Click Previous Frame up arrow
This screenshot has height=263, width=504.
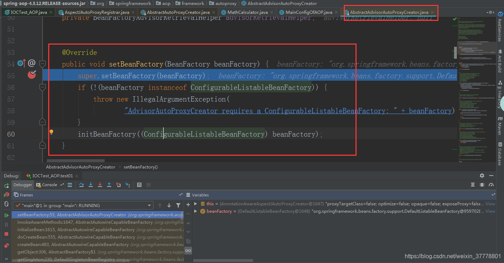pyautogui.click(x=160, y=205)
